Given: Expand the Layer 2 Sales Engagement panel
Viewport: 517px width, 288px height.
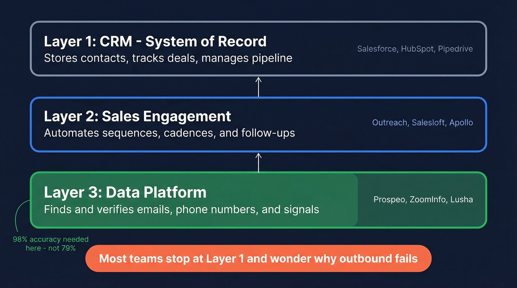Looking at the screenshot, I should [x=258, y=124].
